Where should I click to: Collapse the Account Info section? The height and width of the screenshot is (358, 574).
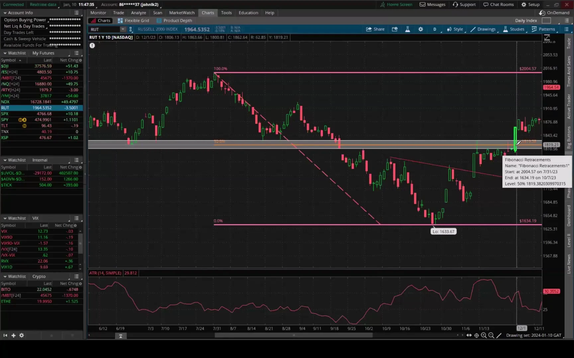(5, 13)
